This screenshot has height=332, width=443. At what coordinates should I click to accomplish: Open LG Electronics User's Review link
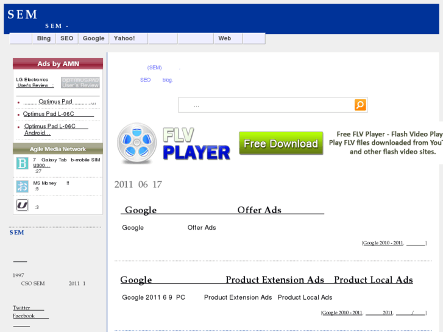35,82
